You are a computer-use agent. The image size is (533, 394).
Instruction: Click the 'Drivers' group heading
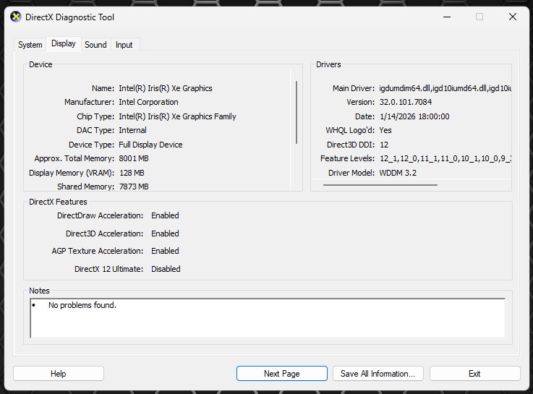pos(328,64)
